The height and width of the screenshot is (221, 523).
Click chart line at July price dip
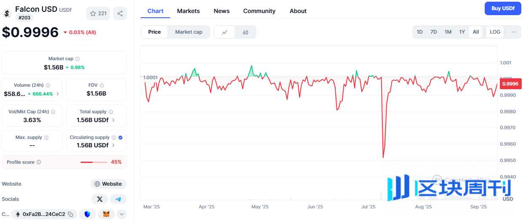pos(384,157)
